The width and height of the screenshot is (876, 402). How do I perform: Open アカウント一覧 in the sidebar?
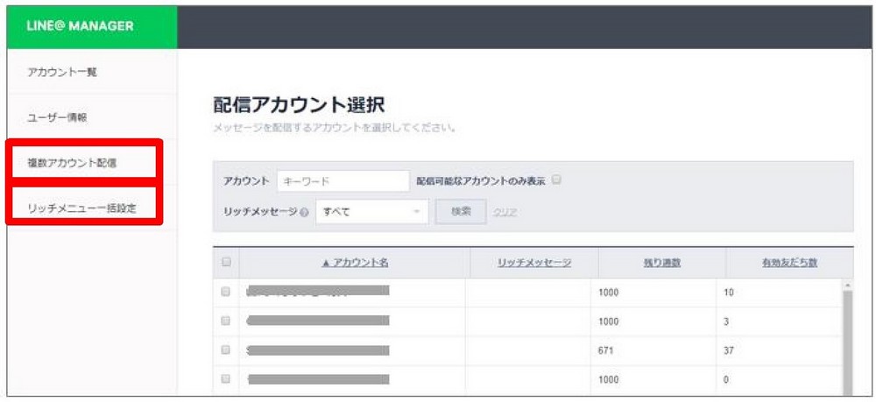point(61,72)
